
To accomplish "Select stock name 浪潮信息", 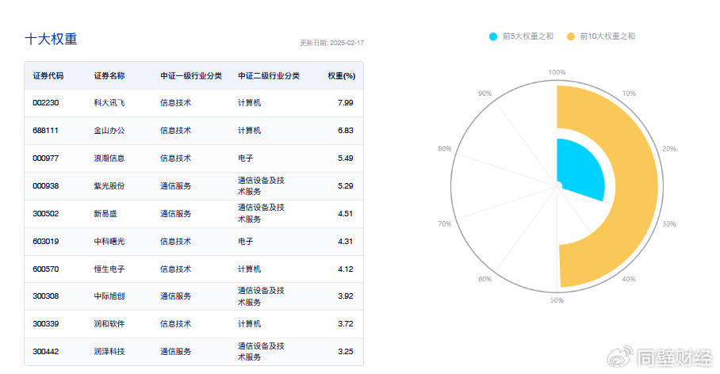I will 109,158.
